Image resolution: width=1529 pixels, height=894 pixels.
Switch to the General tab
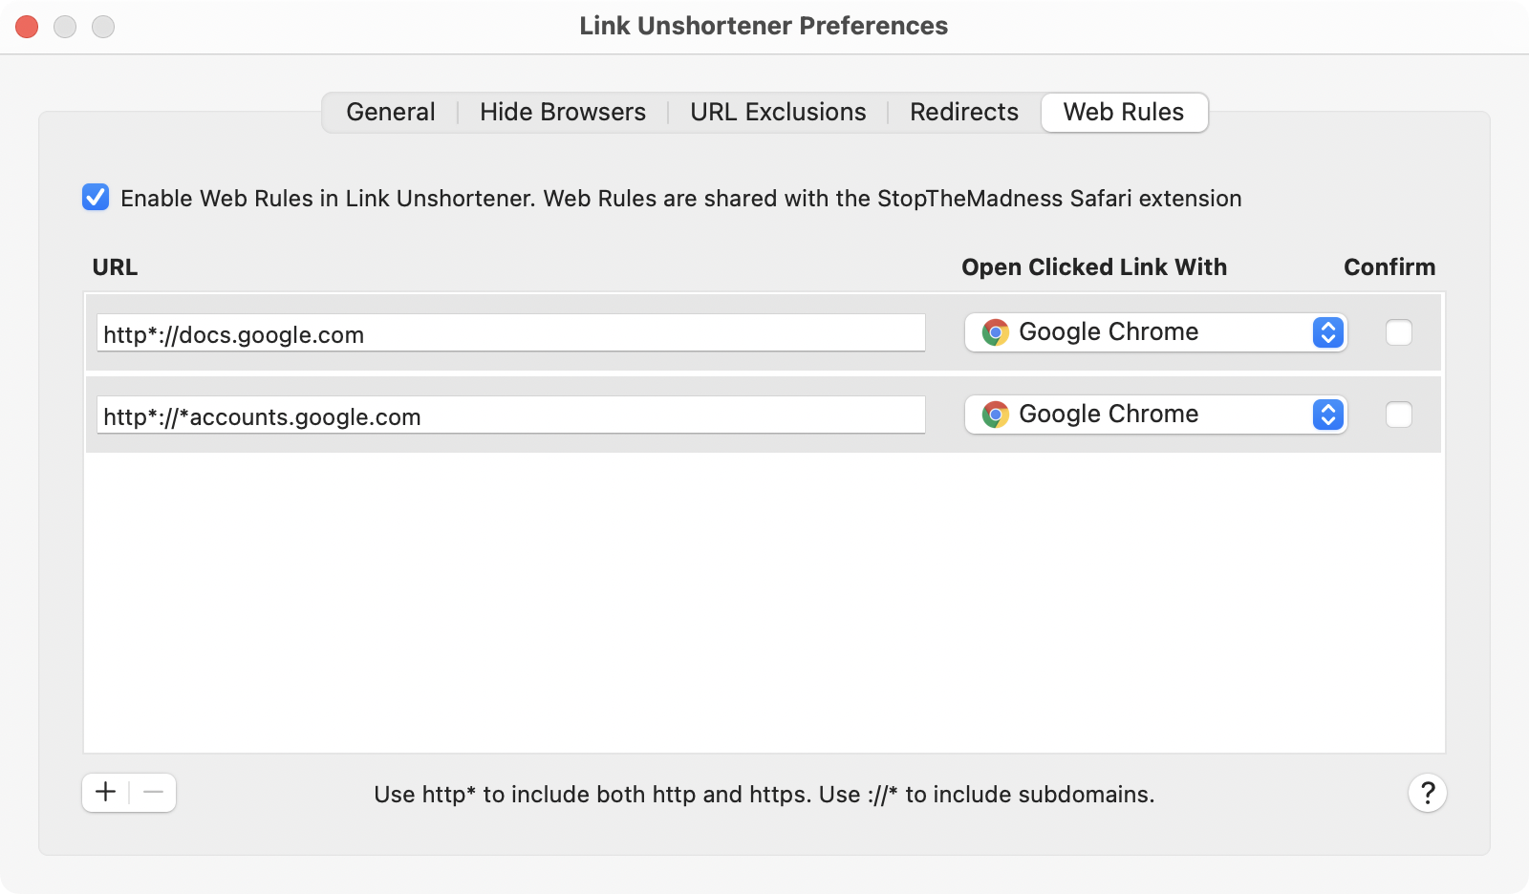[x=390, y=113]
